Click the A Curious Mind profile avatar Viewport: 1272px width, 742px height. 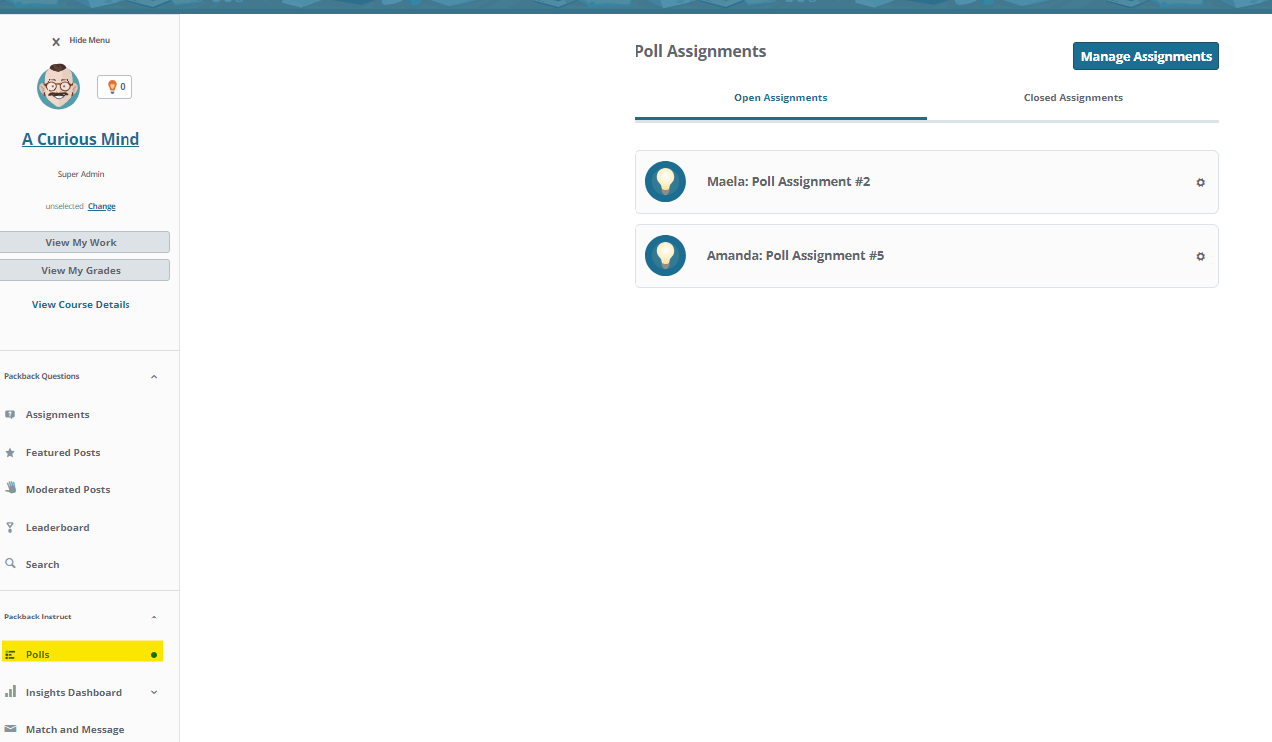pos(58,86)
